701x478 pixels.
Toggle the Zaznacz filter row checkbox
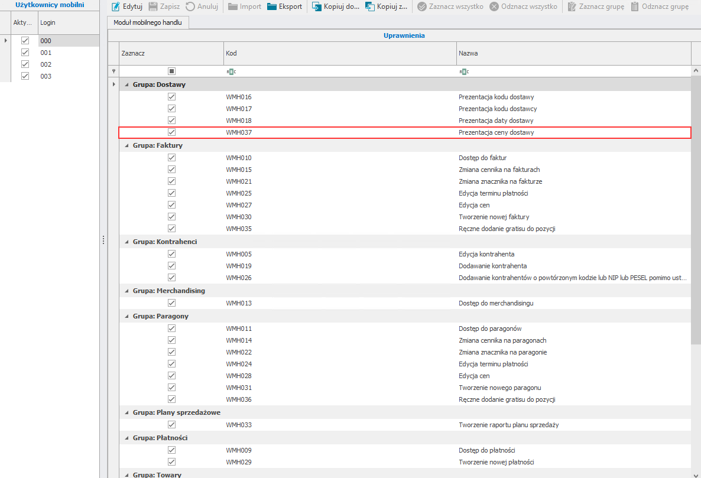point(171,71)
